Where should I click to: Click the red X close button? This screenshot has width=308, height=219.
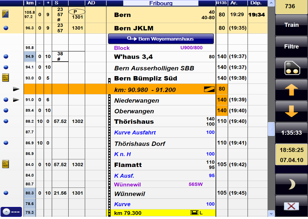(291, 206)
